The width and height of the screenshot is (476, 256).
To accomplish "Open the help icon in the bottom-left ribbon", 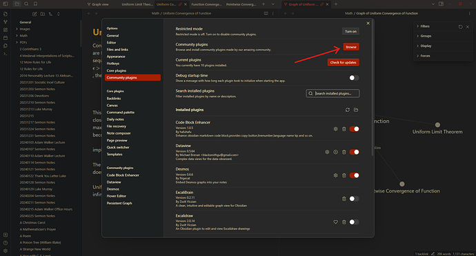I will pos(6,243).
